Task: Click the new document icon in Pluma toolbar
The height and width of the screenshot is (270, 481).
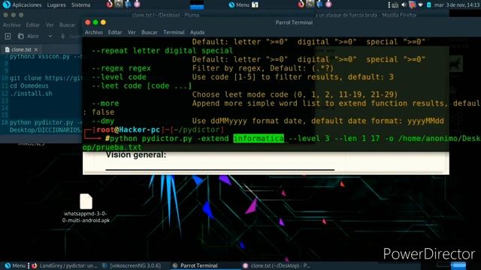Action: click(8, 36)
